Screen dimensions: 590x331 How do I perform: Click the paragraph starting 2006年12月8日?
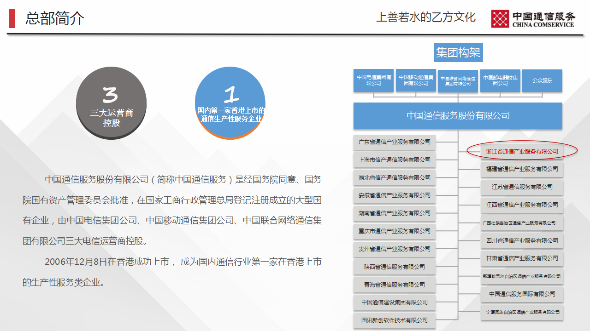172,272
